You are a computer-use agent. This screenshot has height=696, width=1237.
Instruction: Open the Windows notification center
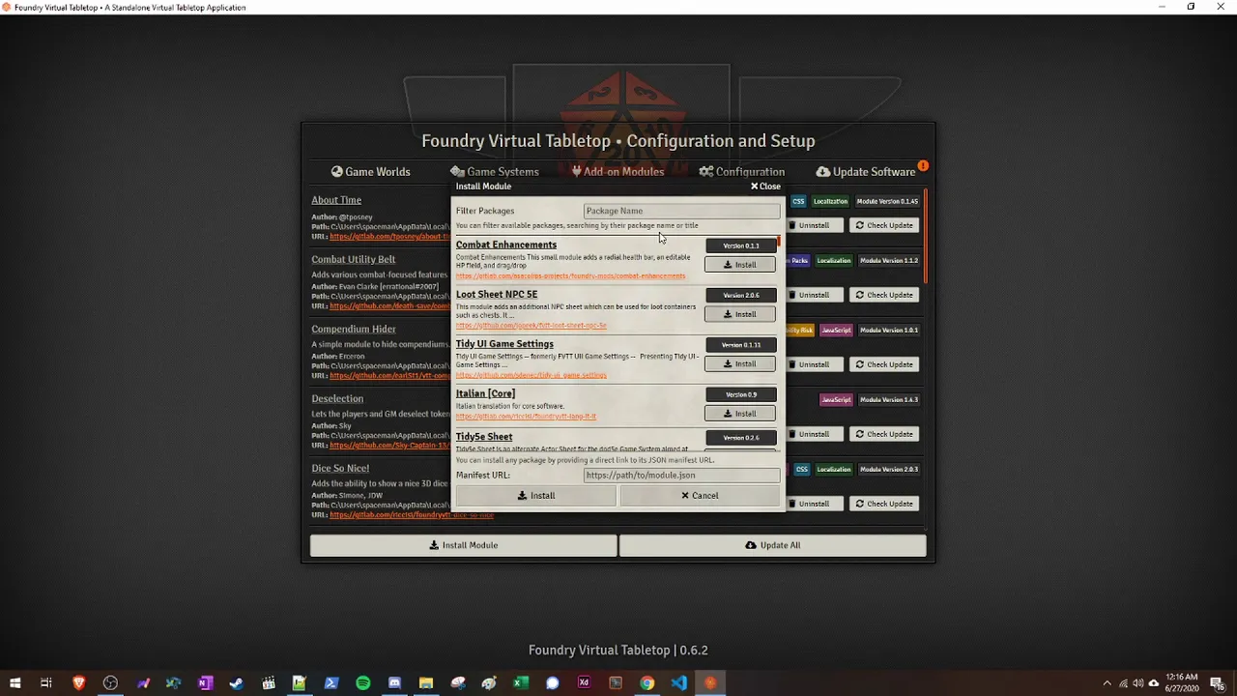coord(1217,682)
